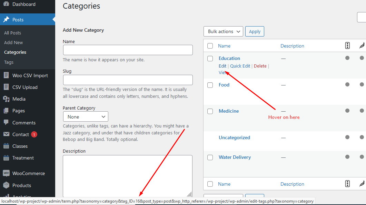Click the Dashboard gauge icon
Image resolution: width=366 pixels, height=205 pixels.
tap(6, 4)
